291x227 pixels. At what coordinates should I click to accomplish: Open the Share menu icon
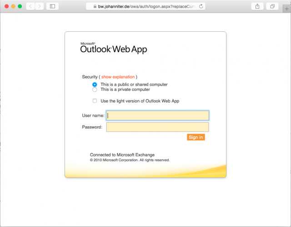point(257,6)
